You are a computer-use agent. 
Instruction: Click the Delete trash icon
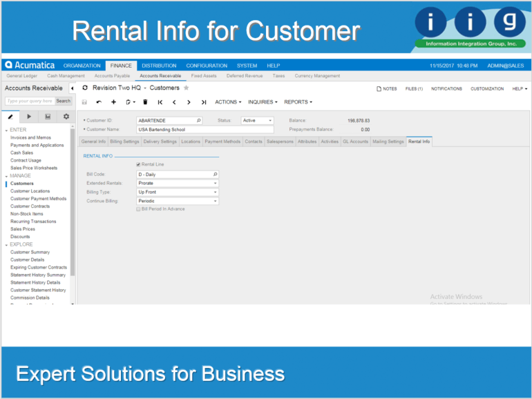(145, 102)
